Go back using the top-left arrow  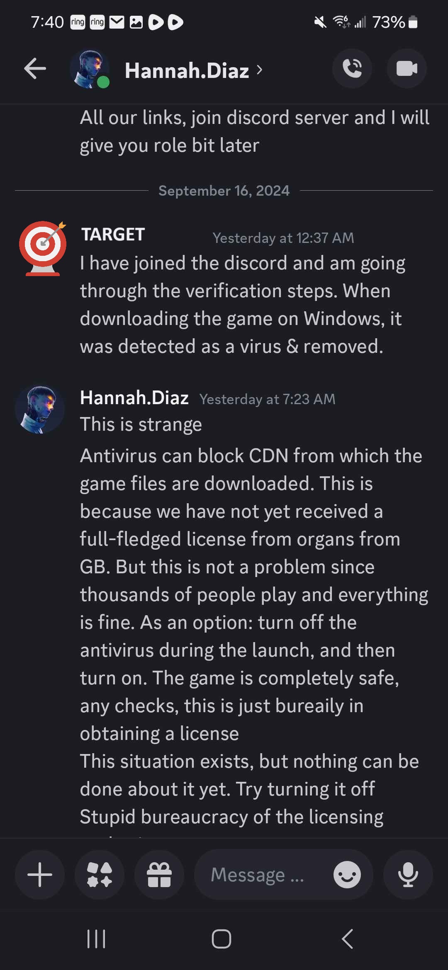click(35, 68)
